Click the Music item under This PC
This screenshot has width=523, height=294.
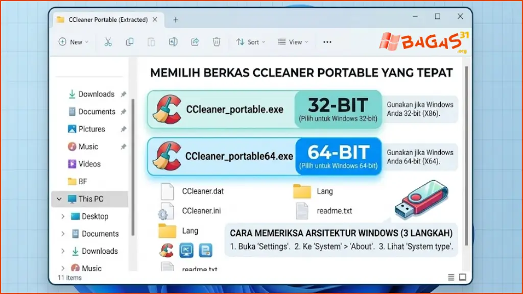tap(86, 268)
